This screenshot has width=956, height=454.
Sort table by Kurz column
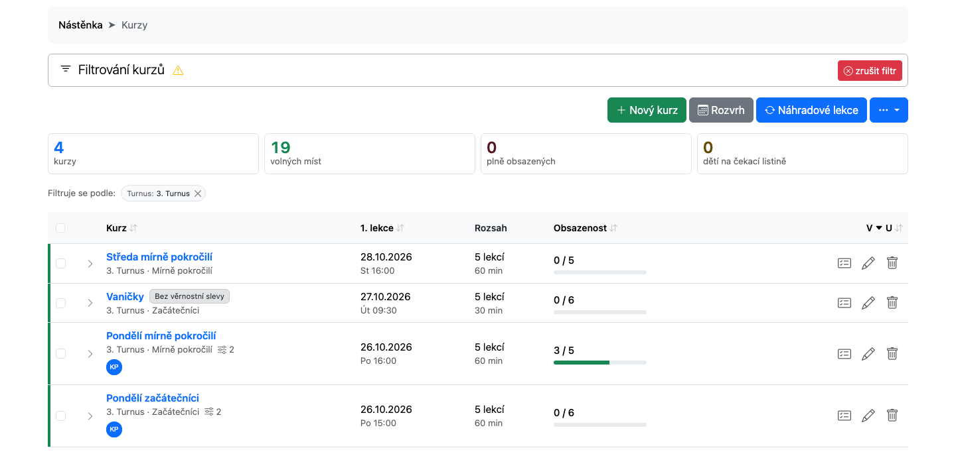[121, 228]
